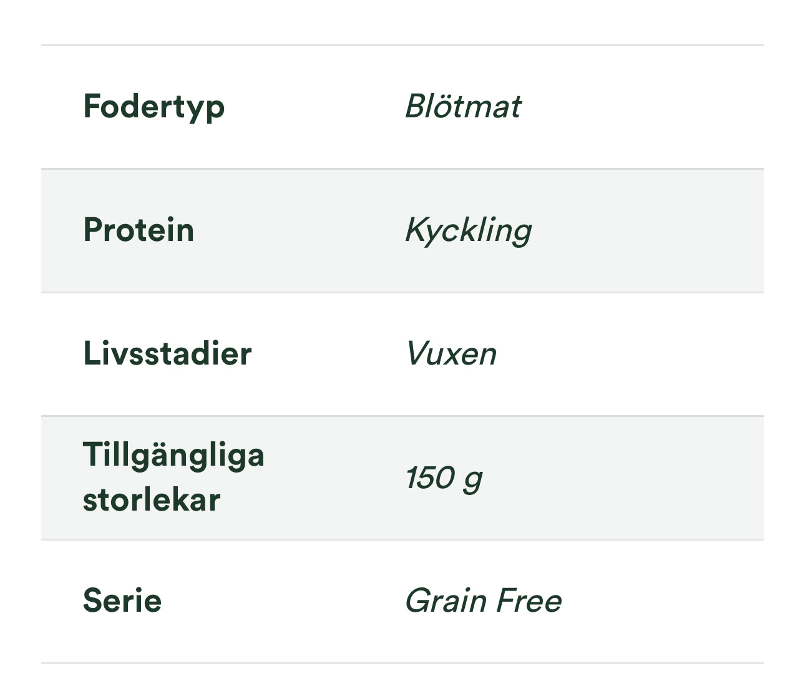Select the Grain Free series value

[483, 601]
